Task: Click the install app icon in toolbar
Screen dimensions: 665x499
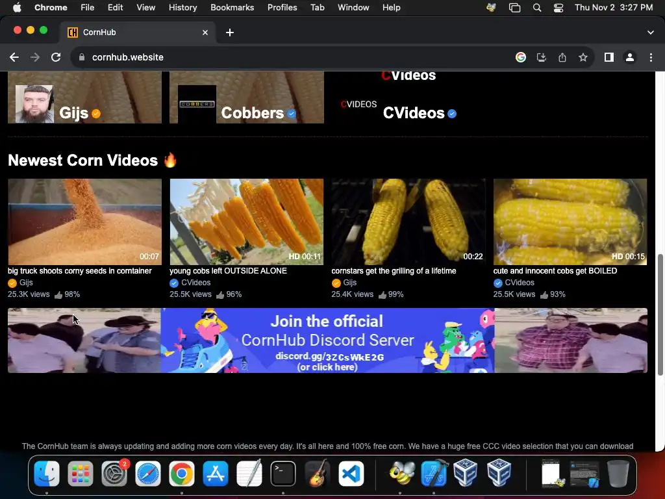Action: (x=542, y=57)
